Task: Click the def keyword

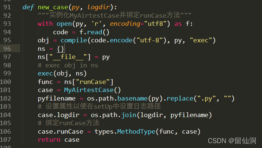Action: pyautogui.click(x=28, y=7)
